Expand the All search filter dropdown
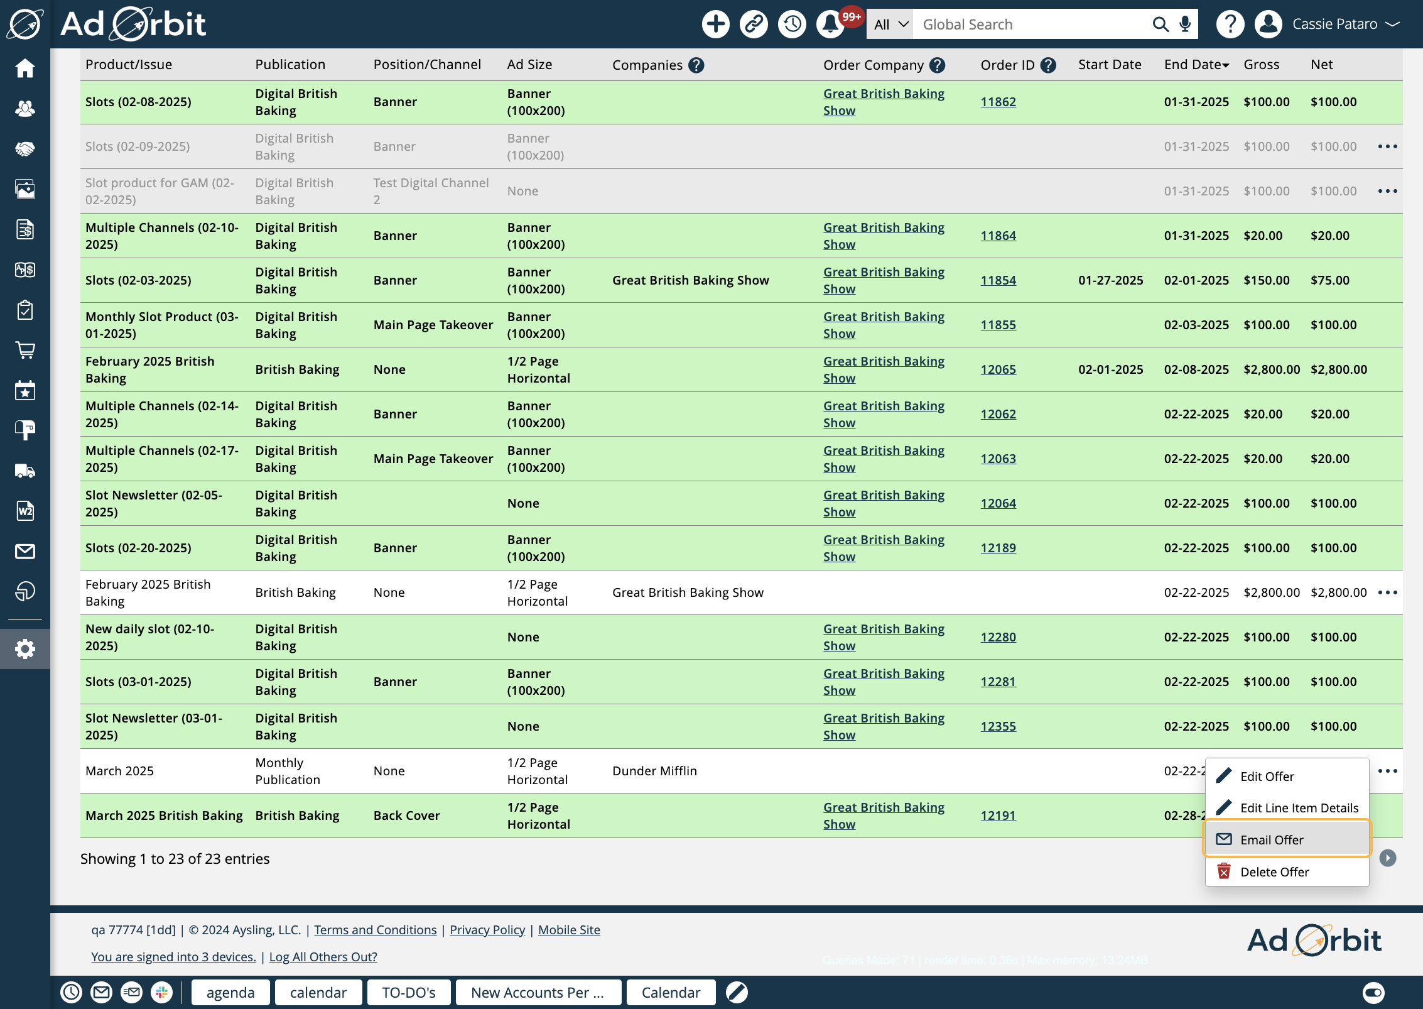Image resolution: width=1423 pixels, height=1009 pixels. (x=890, y=25)
